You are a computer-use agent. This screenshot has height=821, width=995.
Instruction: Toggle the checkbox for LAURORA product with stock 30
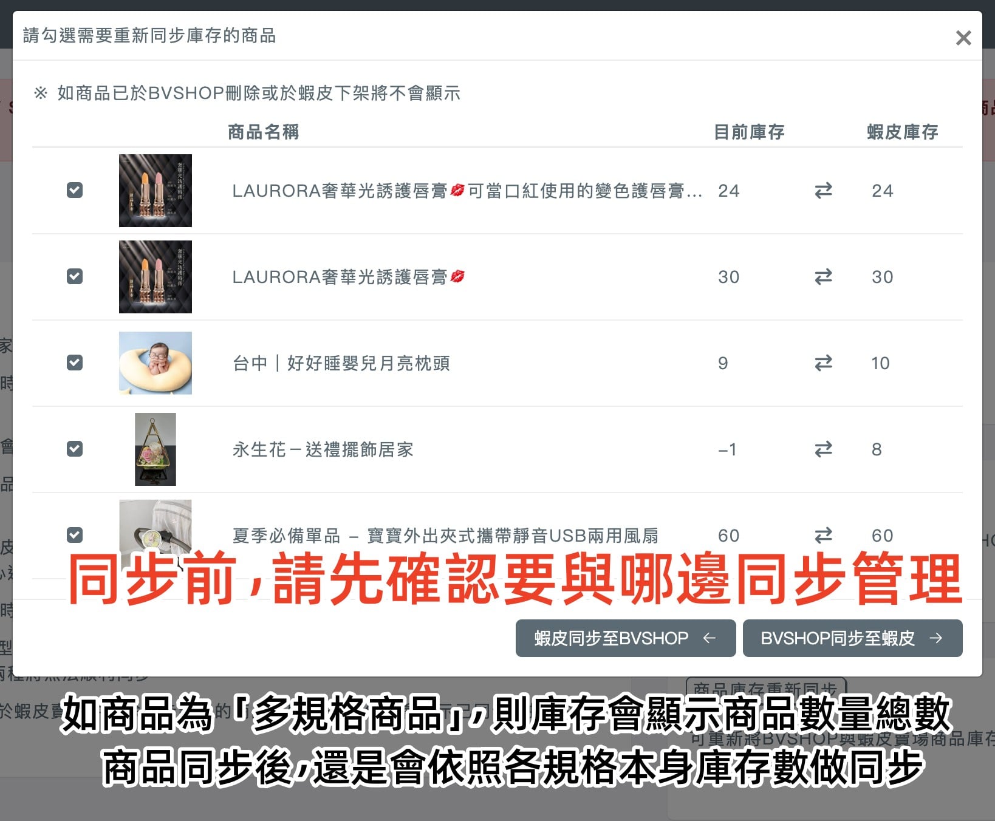pyautogui.click(x=75, y=276)
